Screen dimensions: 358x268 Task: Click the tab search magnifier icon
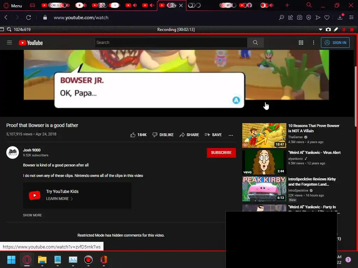pyautogui.click(x=309, y=5)
